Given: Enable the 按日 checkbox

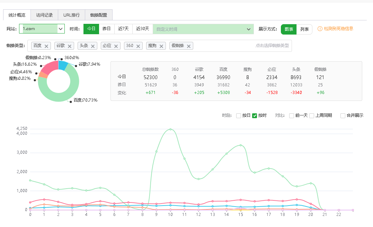Looking at the screenshot, I should 238,115.
